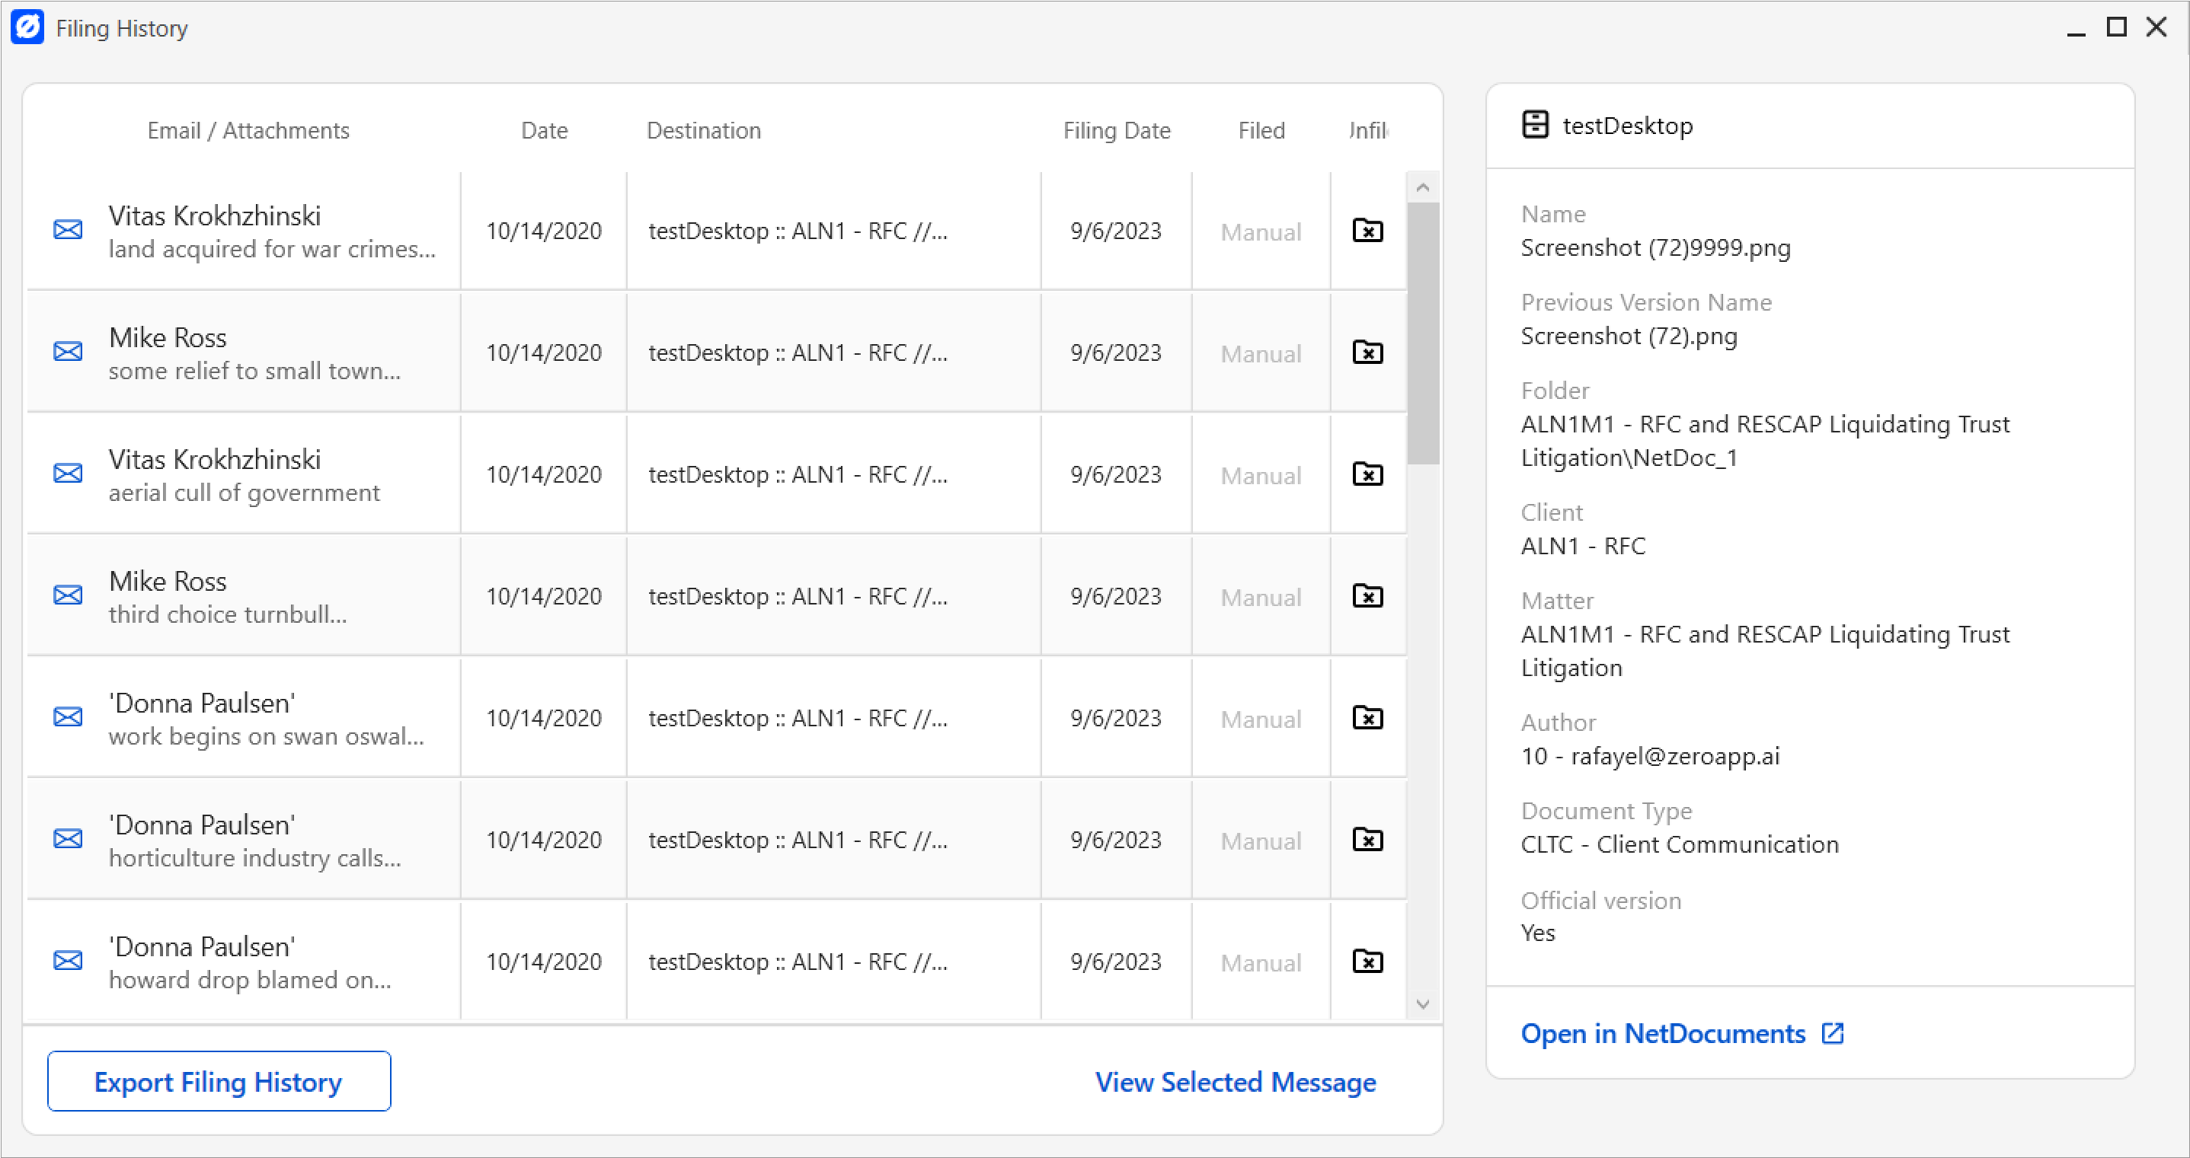This screenshot has height=1158, width=2190.
Task: Click the testDesktop repository icon in details panel
Action: pos(1535,125)
